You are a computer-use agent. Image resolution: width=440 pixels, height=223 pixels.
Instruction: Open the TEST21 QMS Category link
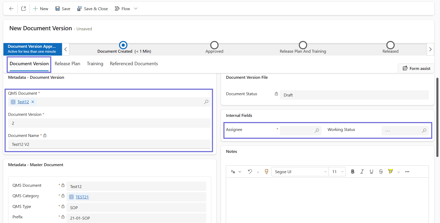pyautogui.click(x=82, y=197)
